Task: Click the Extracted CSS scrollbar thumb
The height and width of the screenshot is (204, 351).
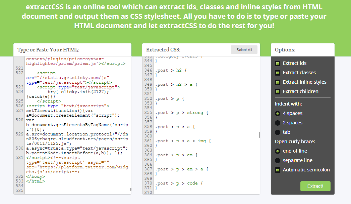Action: 259,135
